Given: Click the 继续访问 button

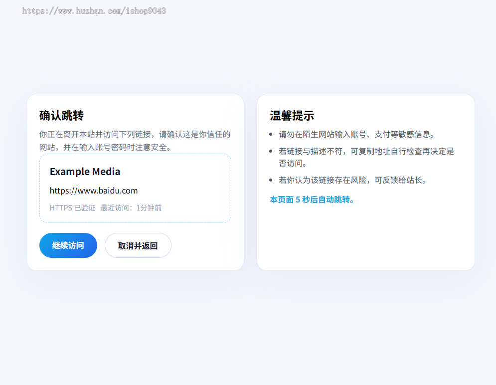Looking at the screenshot, I should [68, 245].
